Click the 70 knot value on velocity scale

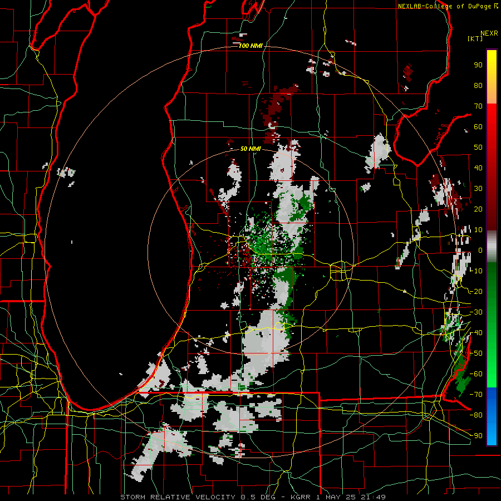[478, 106]
